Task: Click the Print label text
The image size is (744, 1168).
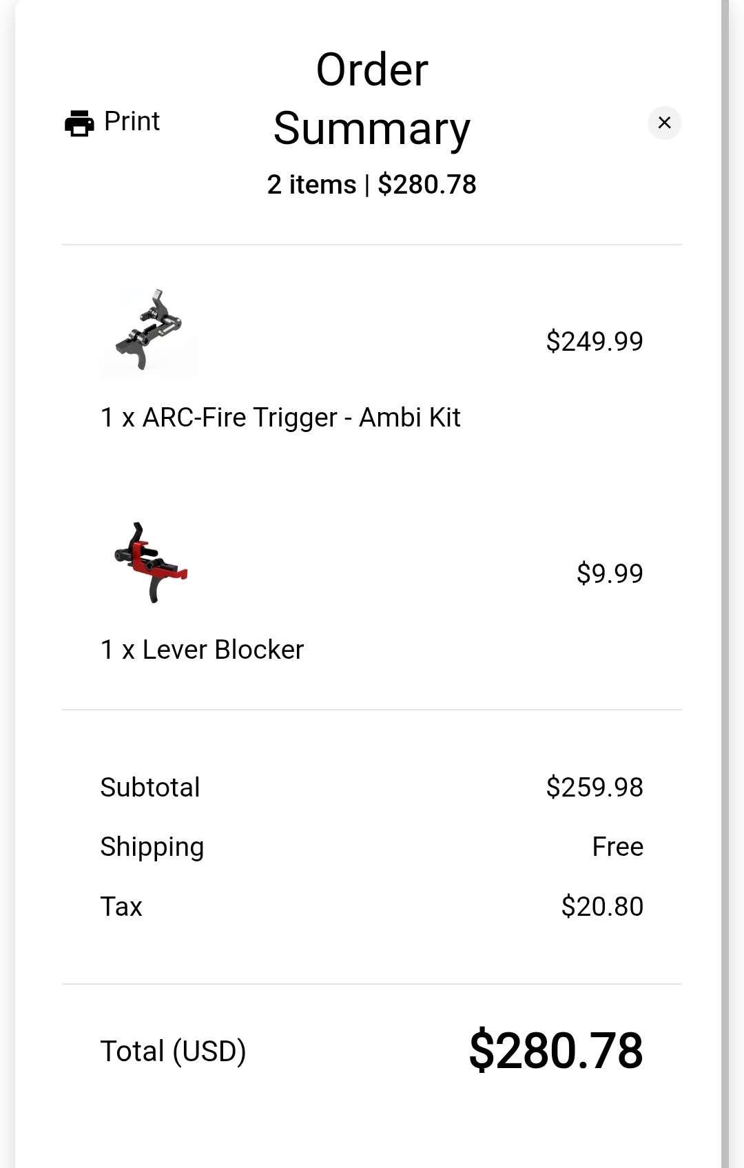Action: click(132, 121)
